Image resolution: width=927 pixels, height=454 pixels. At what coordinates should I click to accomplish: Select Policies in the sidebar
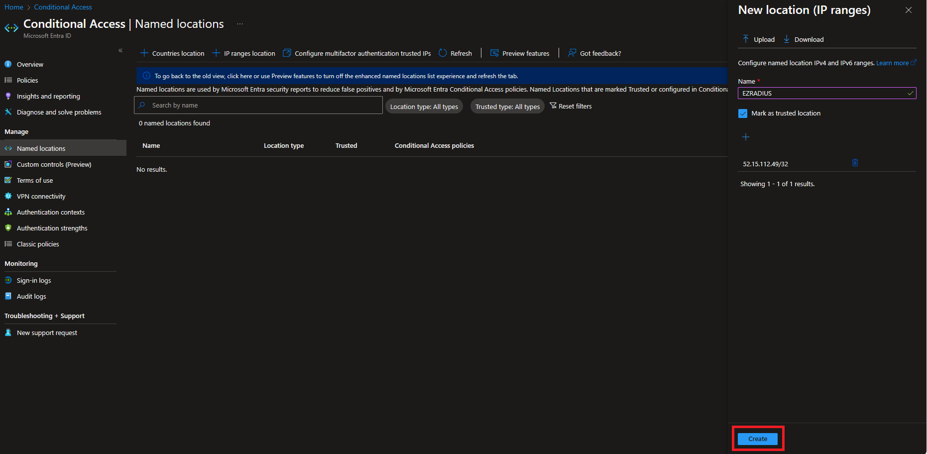[27, 80]
